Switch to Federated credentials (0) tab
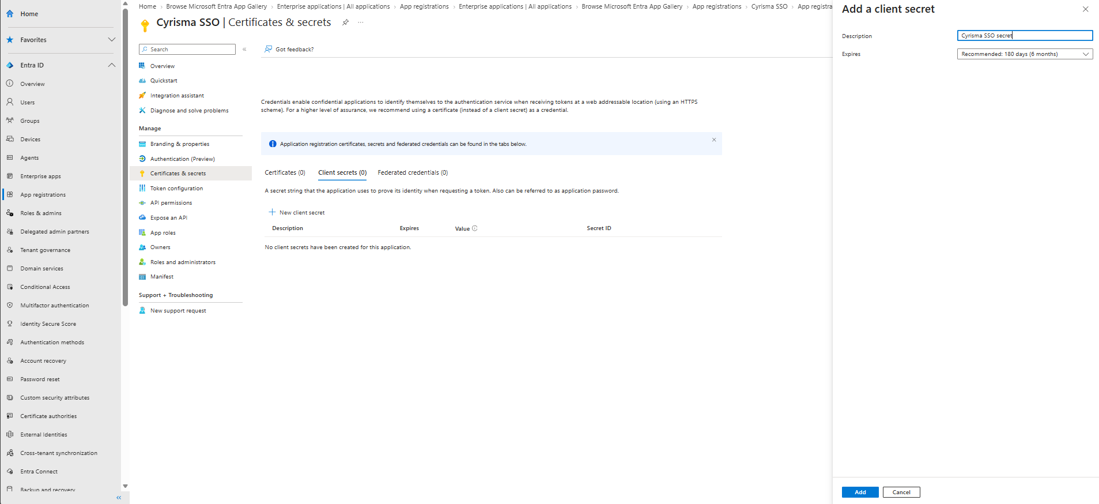The height and width of the screenshot is (504, 1099). 413,172
